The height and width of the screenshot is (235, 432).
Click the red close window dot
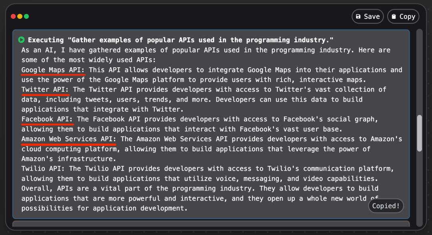point(13,16)
